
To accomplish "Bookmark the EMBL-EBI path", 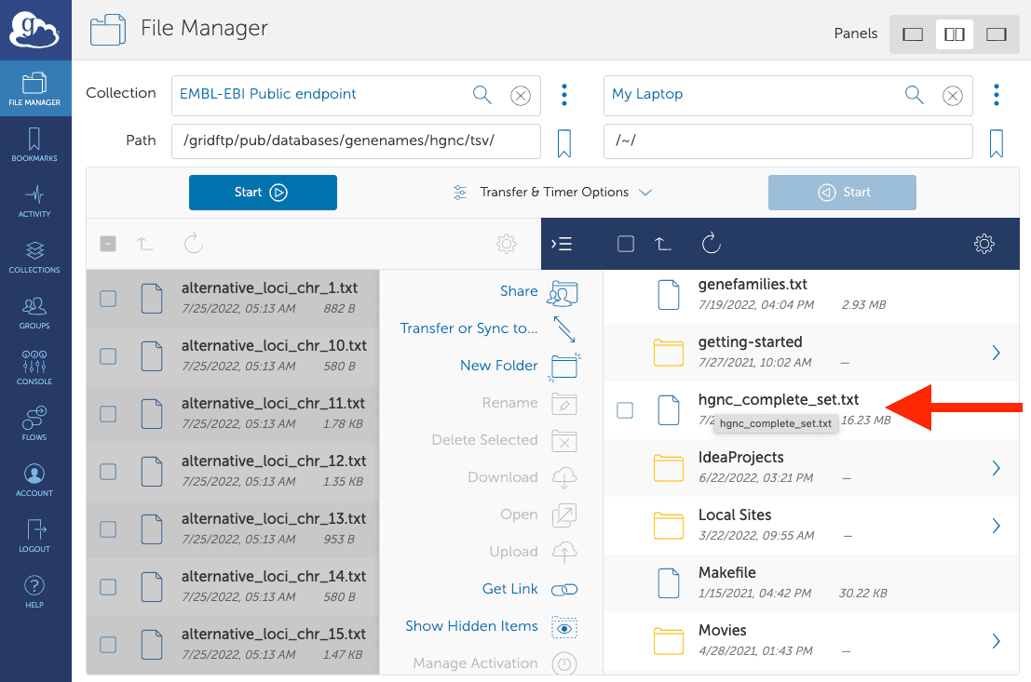I will (x=563, y=143).
